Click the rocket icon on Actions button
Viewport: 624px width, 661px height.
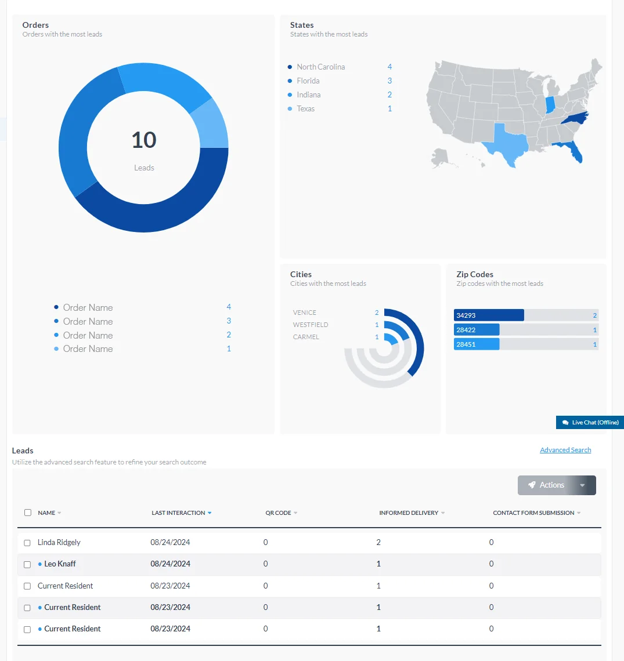pos(532,485)
